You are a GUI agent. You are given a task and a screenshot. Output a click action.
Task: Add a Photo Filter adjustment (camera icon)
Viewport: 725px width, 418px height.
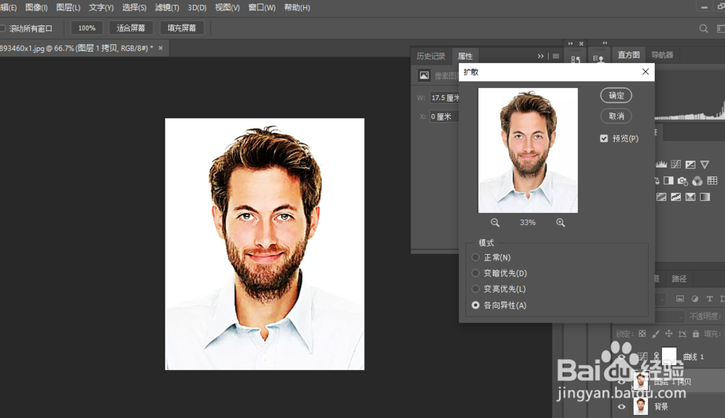pos(682,181)
